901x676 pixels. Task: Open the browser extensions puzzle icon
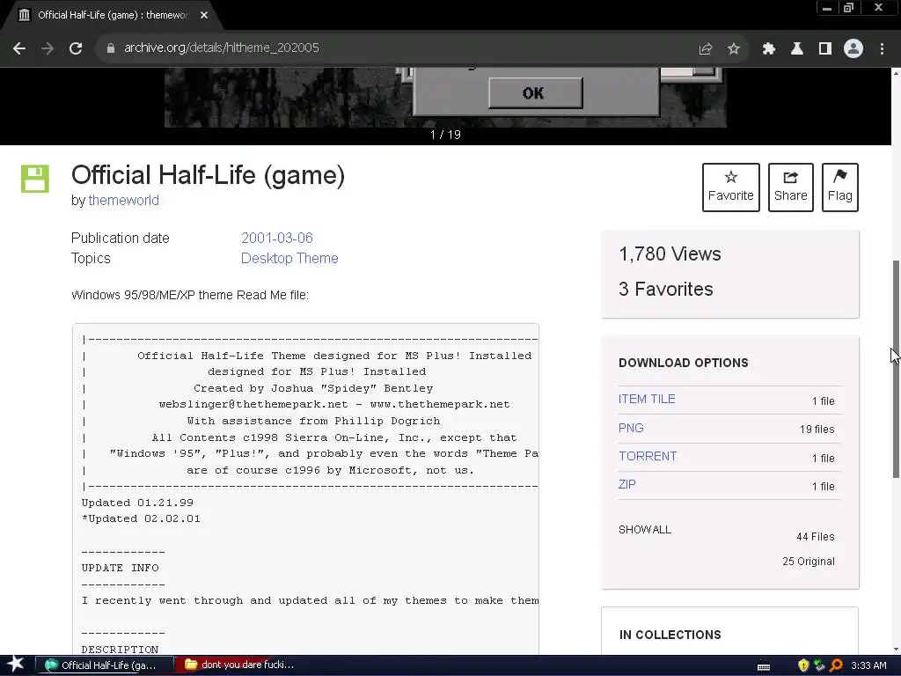click(x=768, y=49)
